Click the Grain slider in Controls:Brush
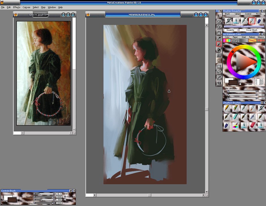This screenshot has width=266, height=206. click(44, 200)
